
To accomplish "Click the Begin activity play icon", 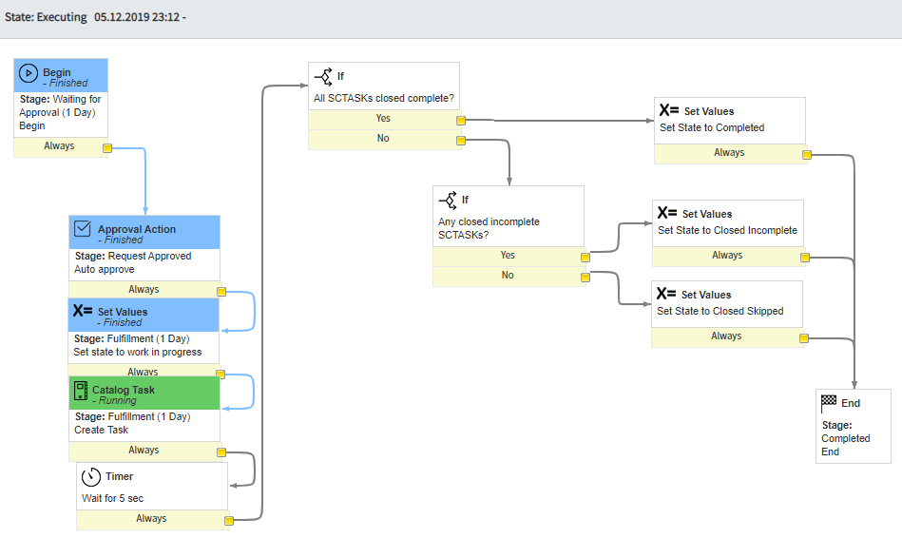I will (29, 73).
